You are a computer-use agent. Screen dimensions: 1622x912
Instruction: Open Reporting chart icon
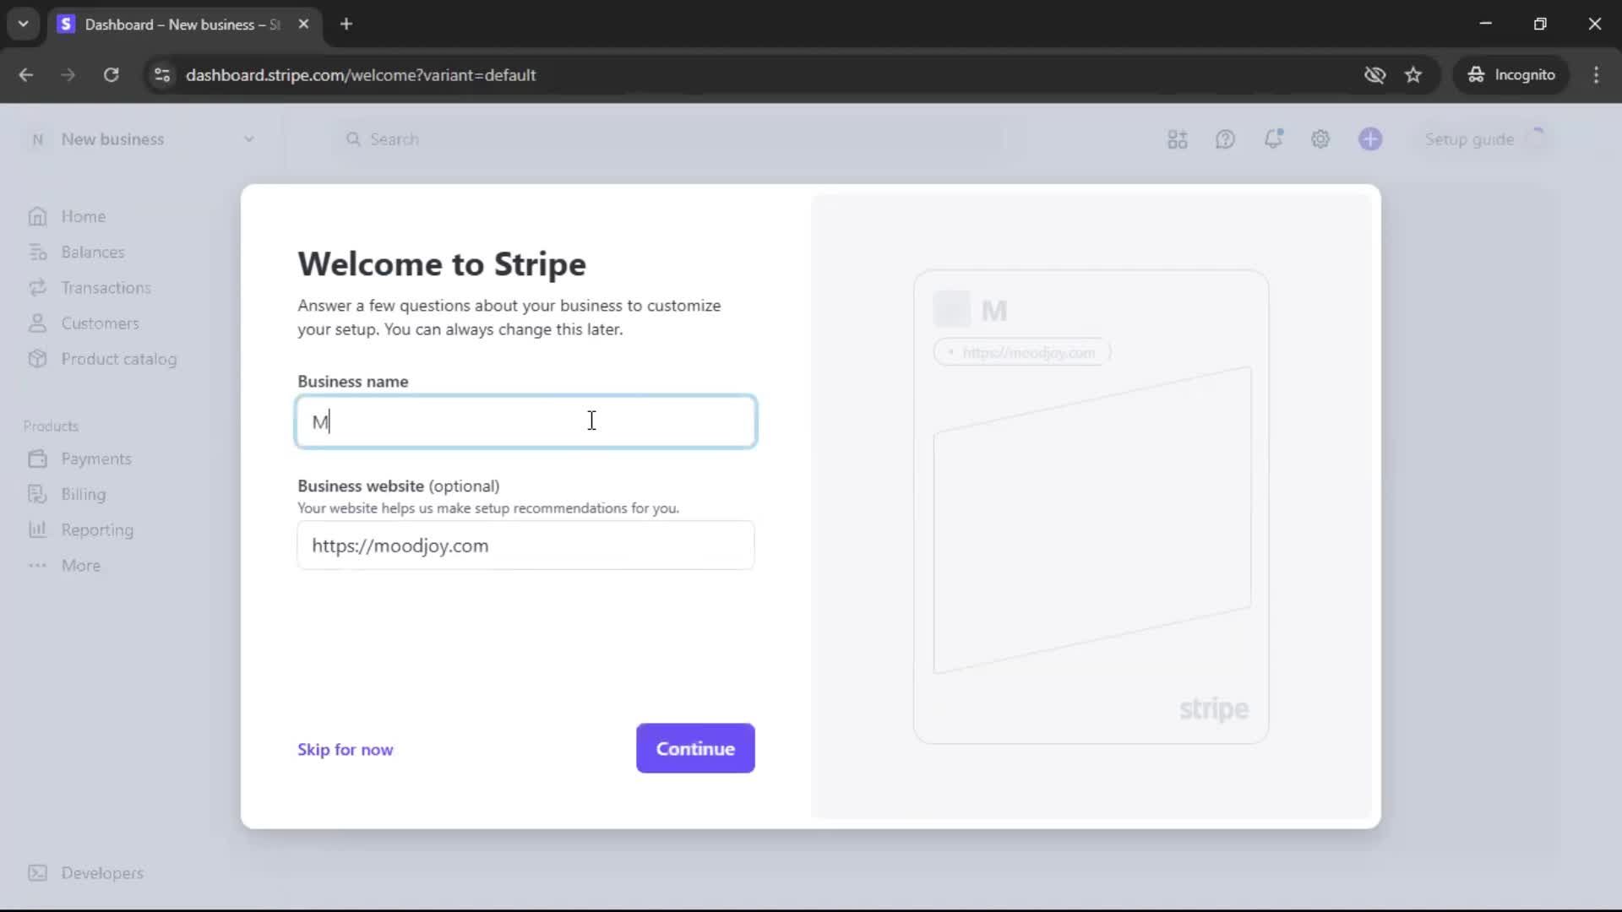[x=37, y=529]
